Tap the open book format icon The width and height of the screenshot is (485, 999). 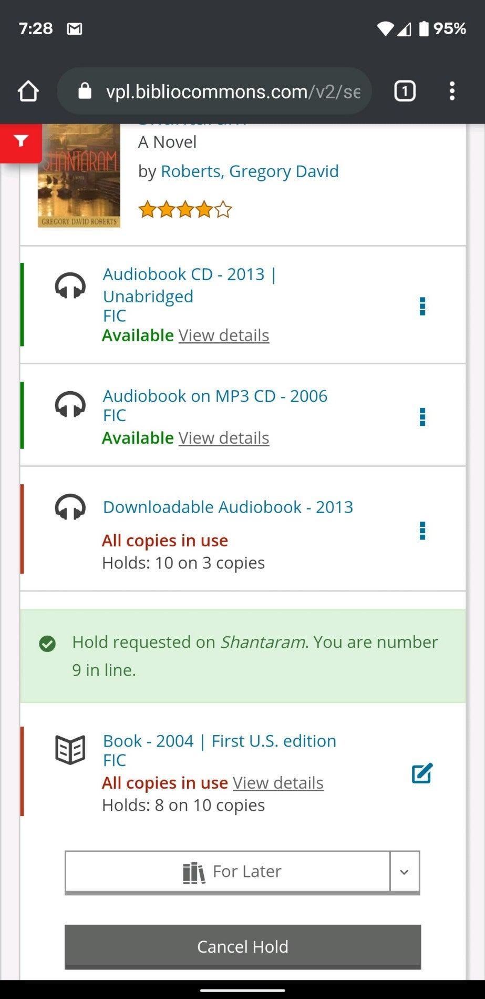pyautogui.click(x=70, y=749)
